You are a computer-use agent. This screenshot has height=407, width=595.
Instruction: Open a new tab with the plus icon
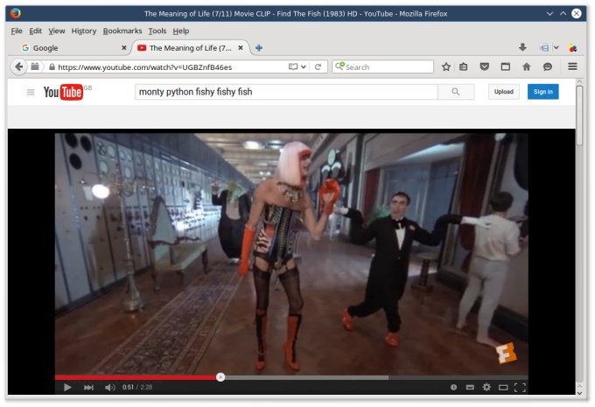click(x=259, y=48)
